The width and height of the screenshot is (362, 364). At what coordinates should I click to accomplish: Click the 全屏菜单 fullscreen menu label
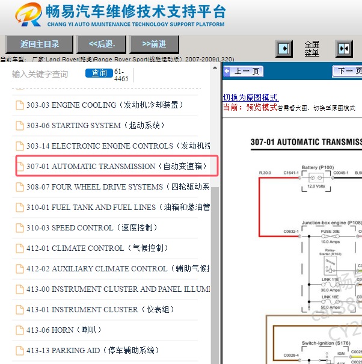pos(311,49)
